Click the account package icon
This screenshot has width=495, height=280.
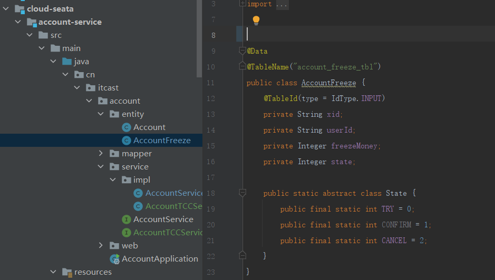point(103,101)
